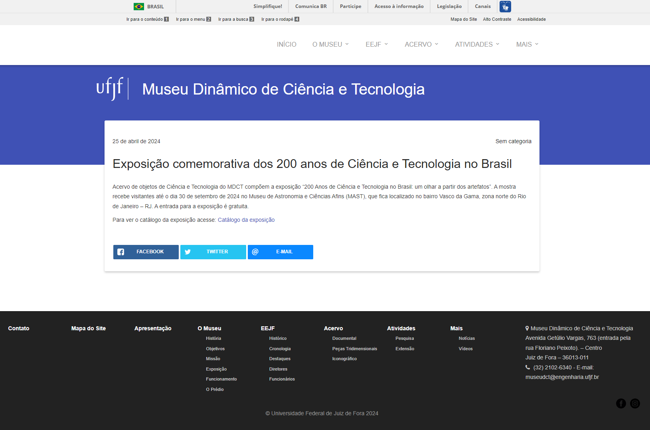650x430 pixels.
Task: Open the VLibras sign language accessibility icon
Action: (x=505, y=6)
